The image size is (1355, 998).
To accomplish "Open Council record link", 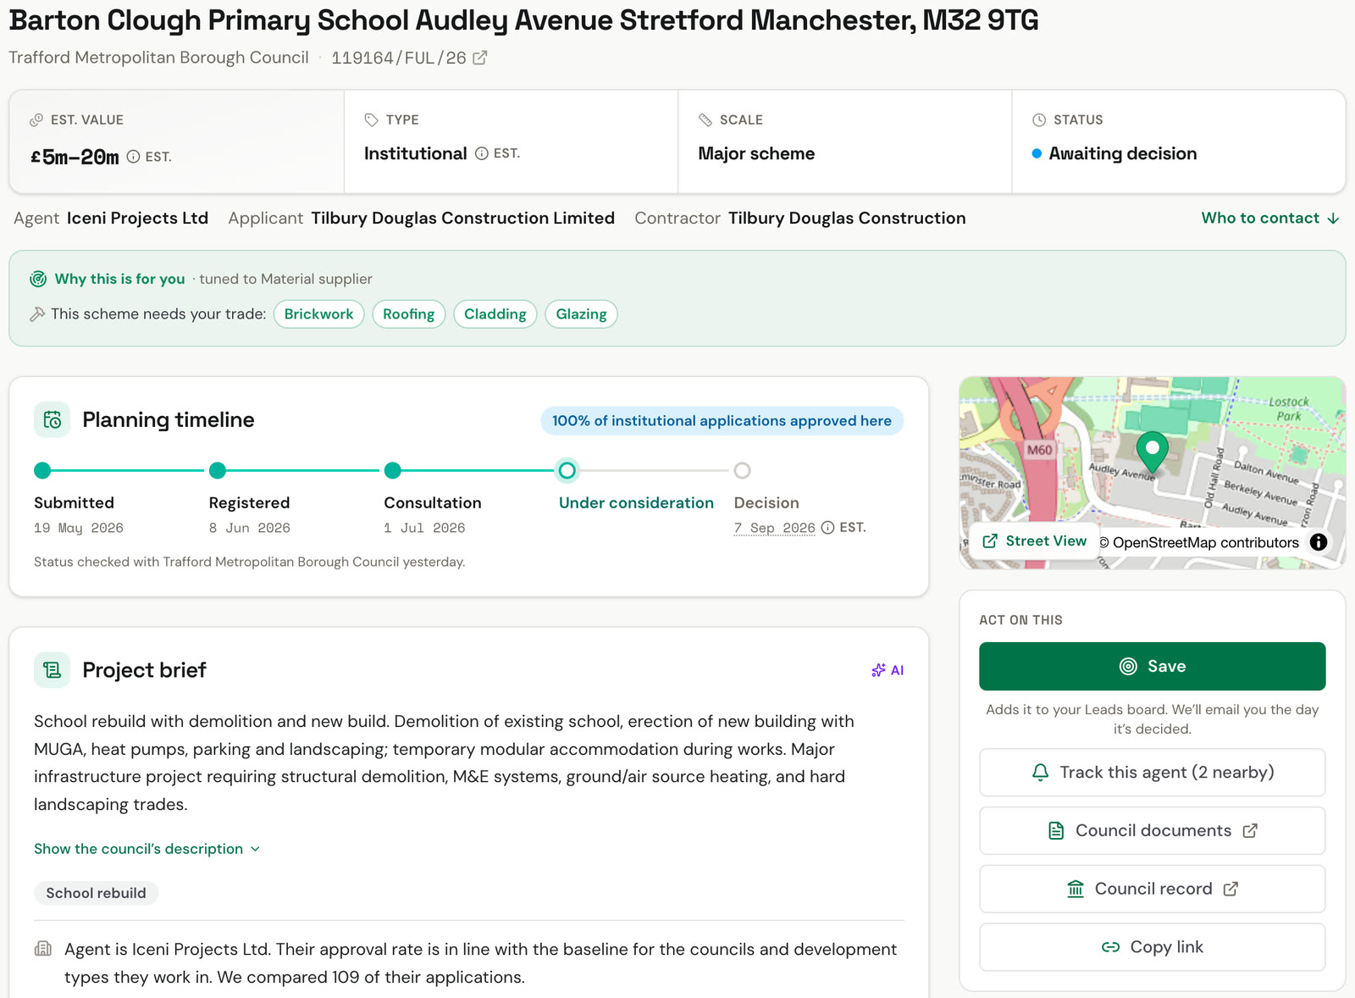I will click(1153, 889).
